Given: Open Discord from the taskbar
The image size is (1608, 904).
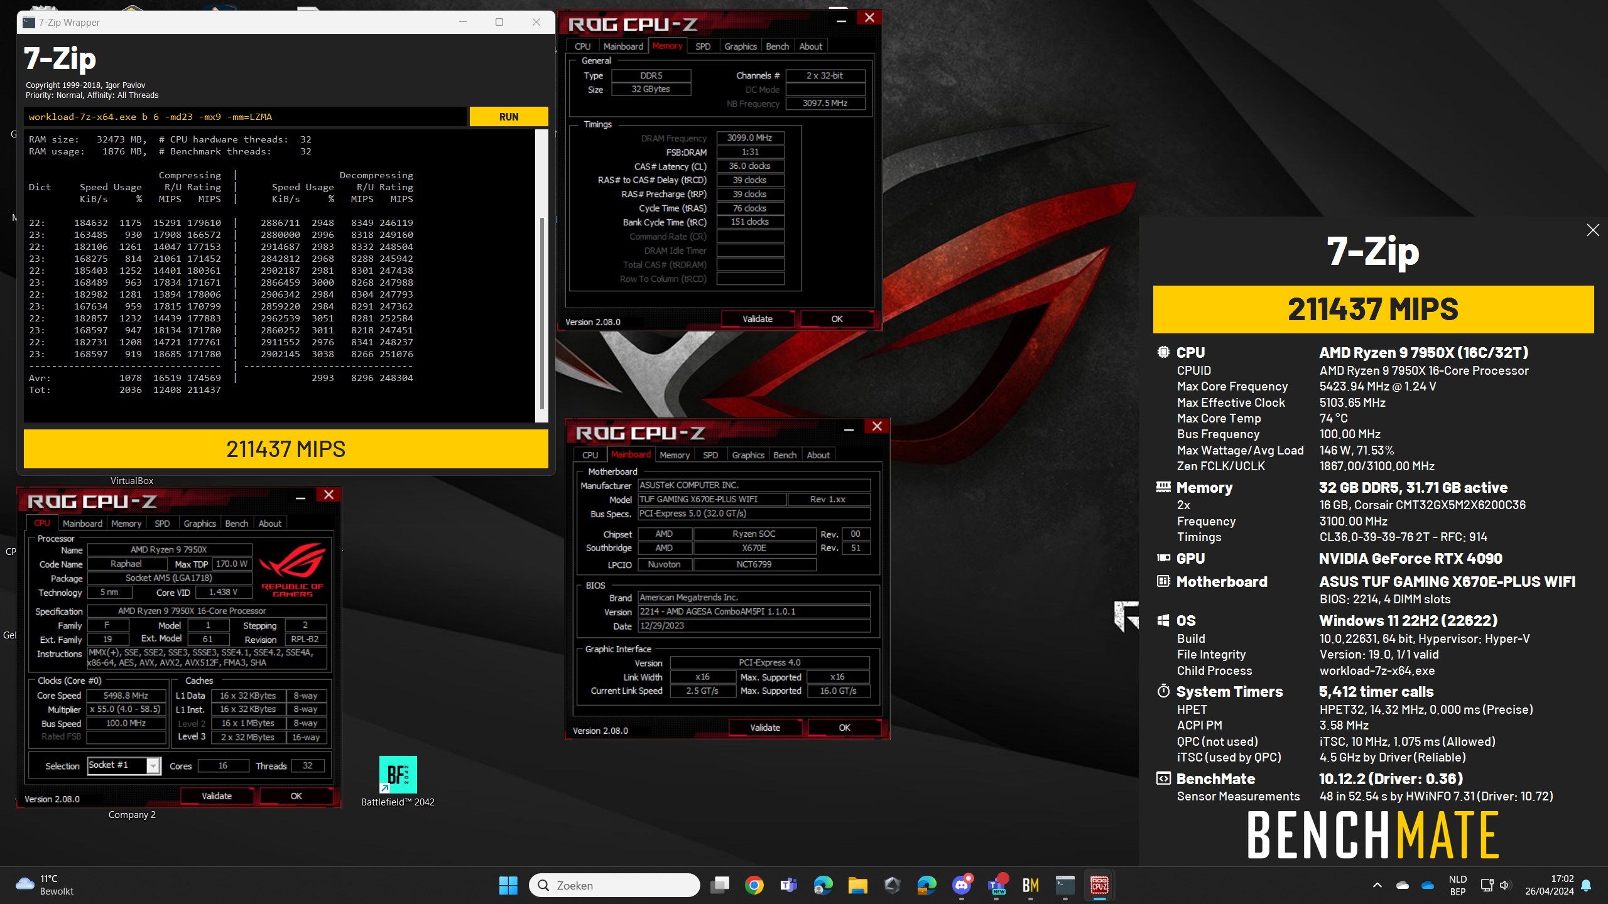Looking at the screenshot, I should pyautogui.click(x=961, y=885).
